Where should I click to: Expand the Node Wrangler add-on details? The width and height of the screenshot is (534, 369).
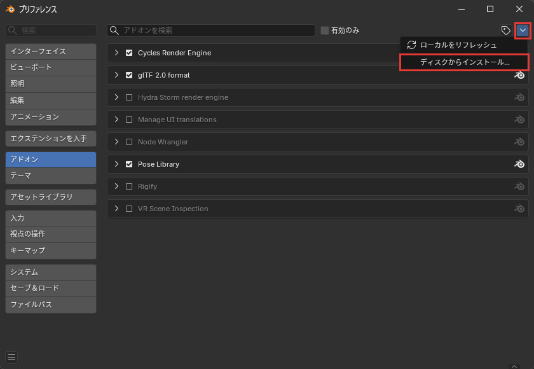point(116,142)
